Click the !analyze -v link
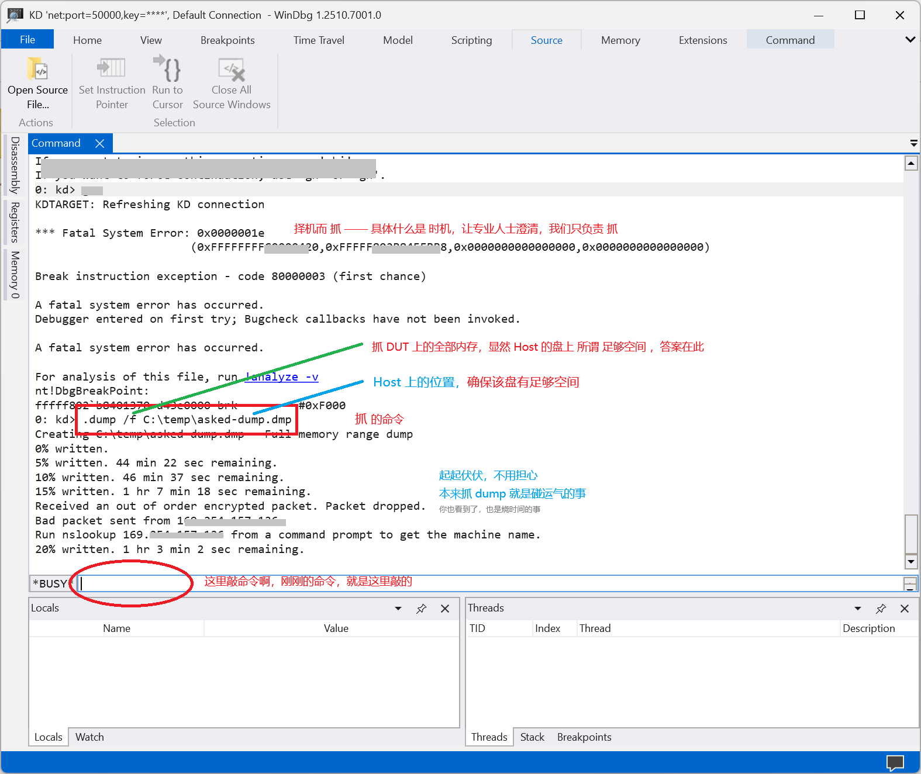This screenshot has width=921, height=774. [282, 376]
